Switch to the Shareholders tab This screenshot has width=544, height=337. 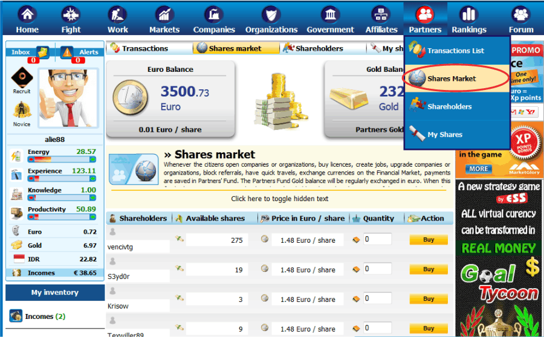point(319,48)
